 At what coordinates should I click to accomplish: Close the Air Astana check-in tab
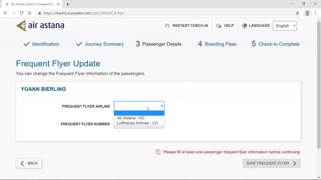[58, 4]
